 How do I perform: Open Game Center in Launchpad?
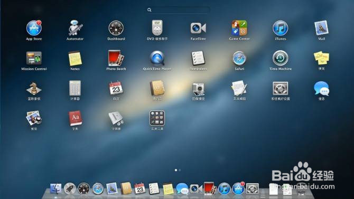click(239, 28)
